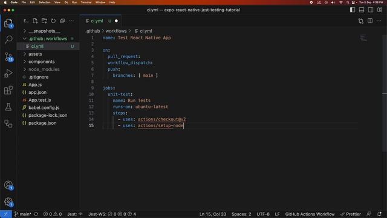This screenshot has width=387, height=218.
Task: Click the editor minimap preview
Action: (x=363, y=38)
